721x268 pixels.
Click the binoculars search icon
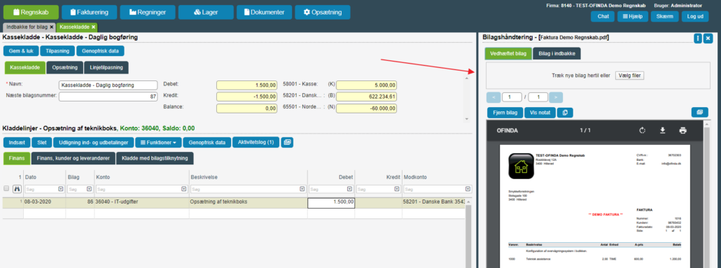pos(17,188)
